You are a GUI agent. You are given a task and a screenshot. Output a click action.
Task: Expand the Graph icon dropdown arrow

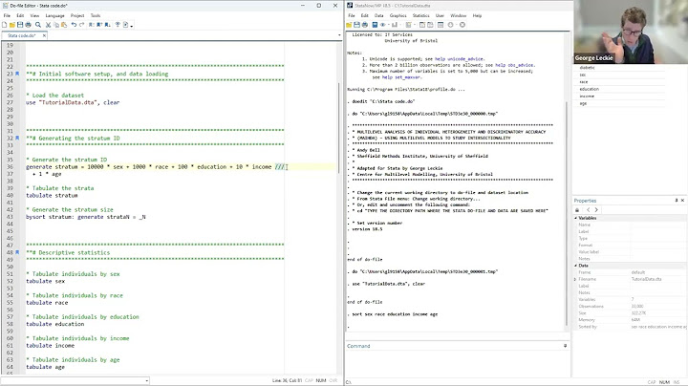(x=400, y=25)
